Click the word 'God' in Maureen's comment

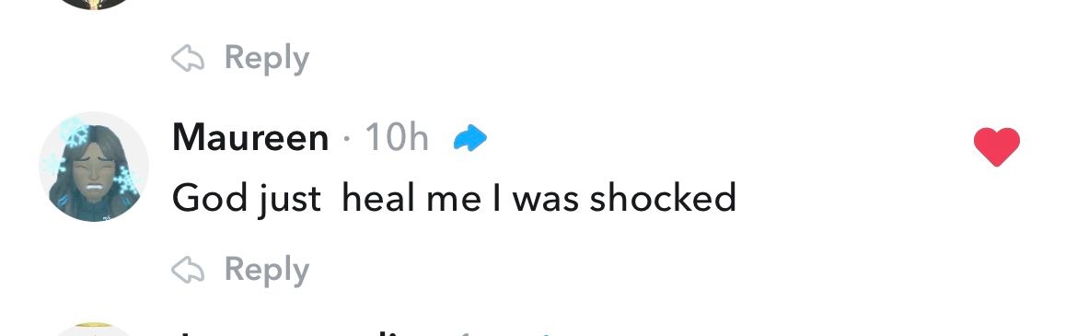pyautogui.click(x=210, y=199)
